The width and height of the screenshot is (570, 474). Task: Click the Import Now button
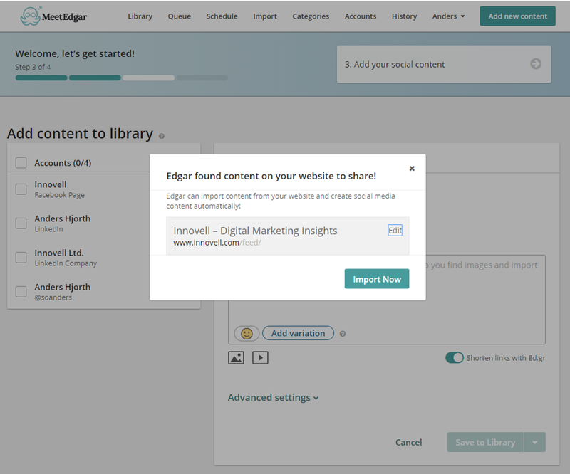point(377,279)
